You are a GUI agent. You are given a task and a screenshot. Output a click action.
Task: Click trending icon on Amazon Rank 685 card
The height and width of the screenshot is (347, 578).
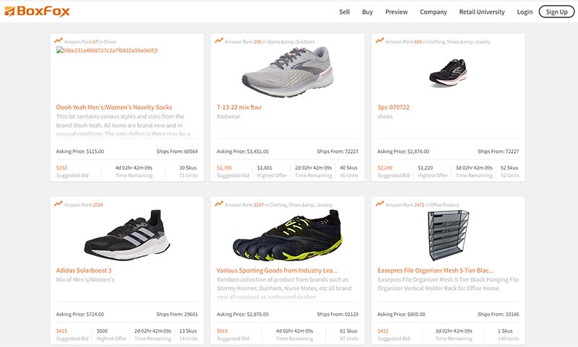coord(380,40)
